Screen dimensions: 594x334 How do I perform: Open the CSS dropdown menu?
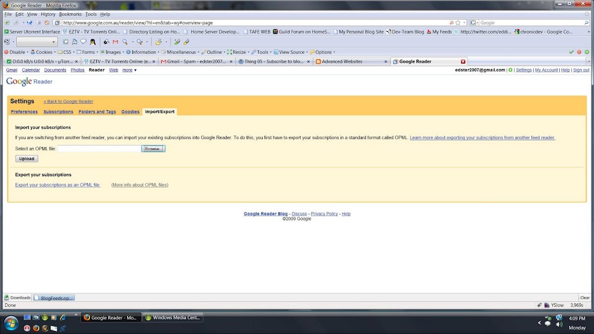click(x=66, y=52)
